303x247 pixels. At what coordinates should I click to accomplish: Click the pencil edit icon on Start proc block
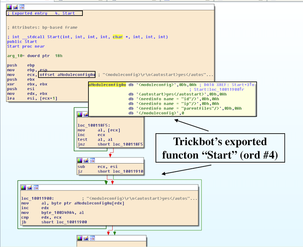[16, 8]
